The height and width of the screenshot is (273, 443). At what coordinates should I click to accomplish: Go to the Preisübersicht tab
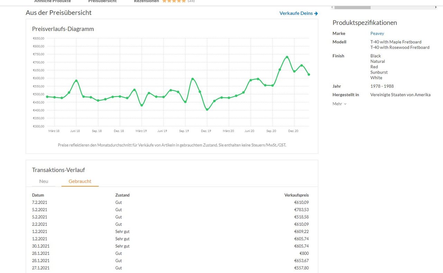click(x=102, y=1)
